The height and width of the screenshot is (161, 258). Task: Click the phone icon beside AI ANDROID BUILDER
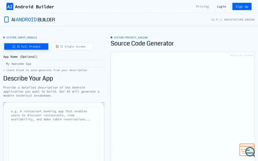(6, 20)
